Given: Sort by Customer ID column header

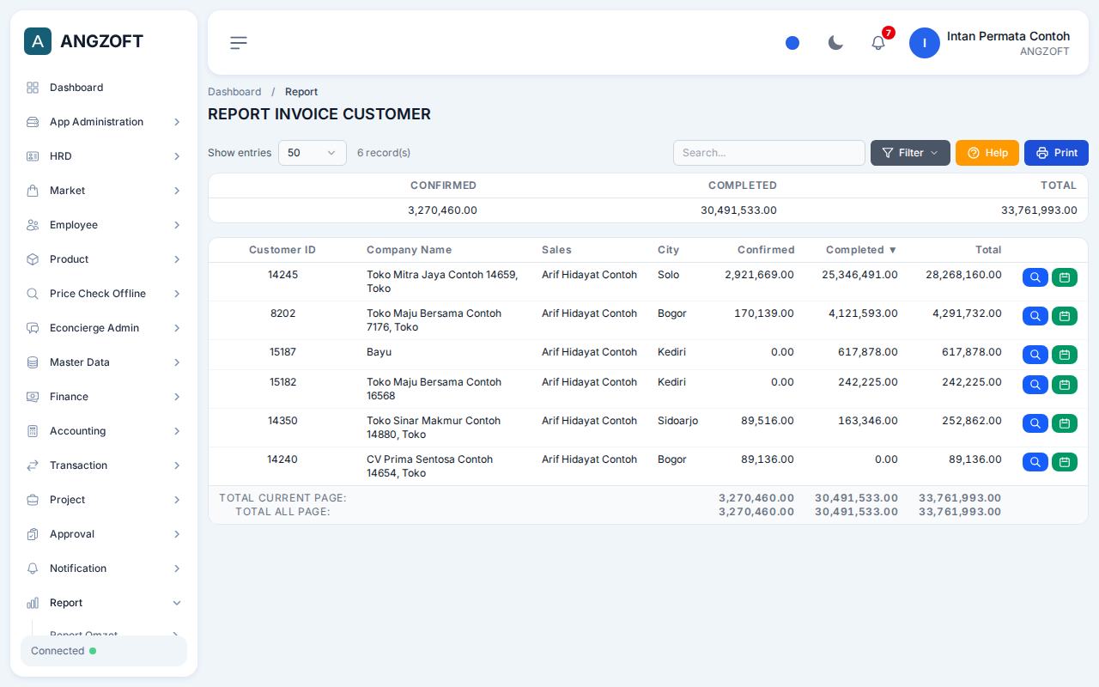Looking at the screenshot, I should coord(282,250).
